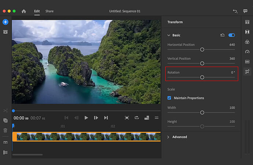The height and width of the screenshot is (165, 253).
Task: Uncheck the Maintain Proportions checkbox
Action: coord(169,98)
